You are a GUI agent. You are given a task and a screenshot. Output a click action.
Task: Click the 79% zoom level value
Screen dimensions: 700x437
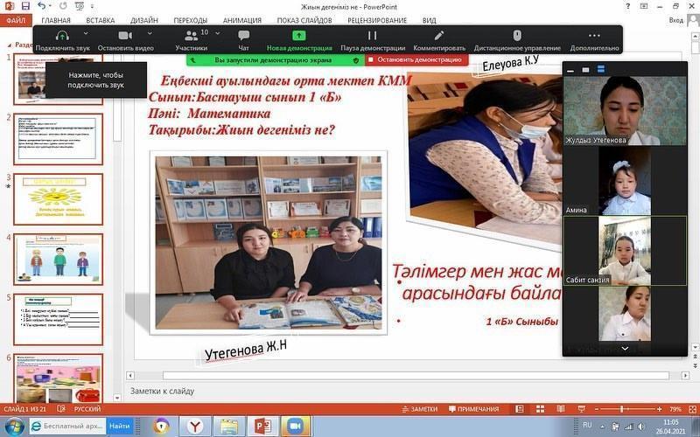point(675,409)
